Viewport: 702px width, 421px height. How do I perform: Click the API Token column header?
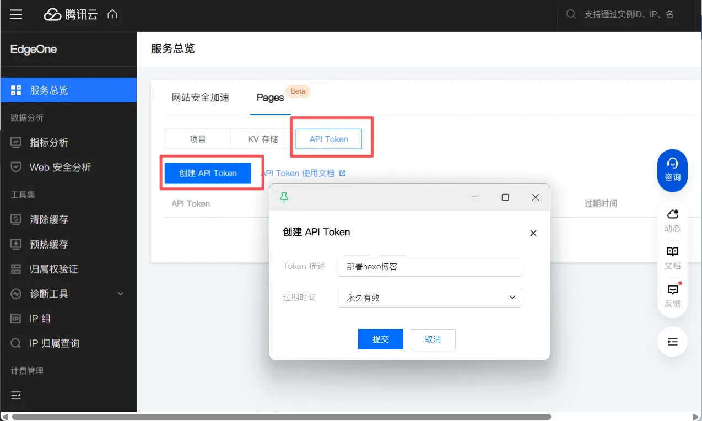[x=191, y=203]
